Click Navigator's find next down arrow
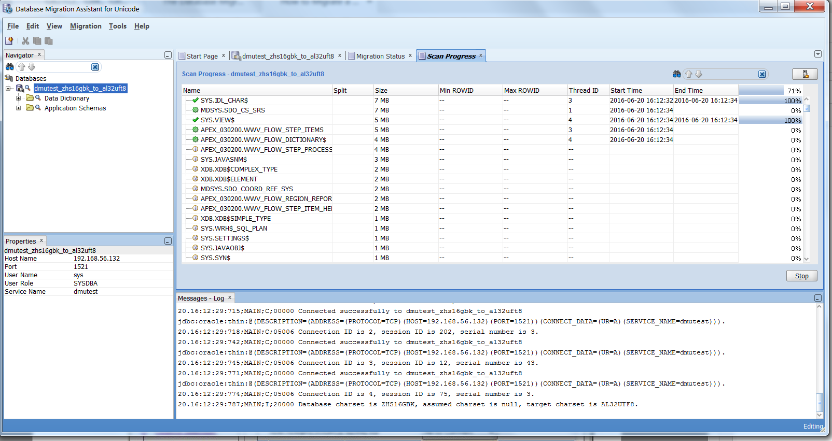 click(x=32, y=67)
